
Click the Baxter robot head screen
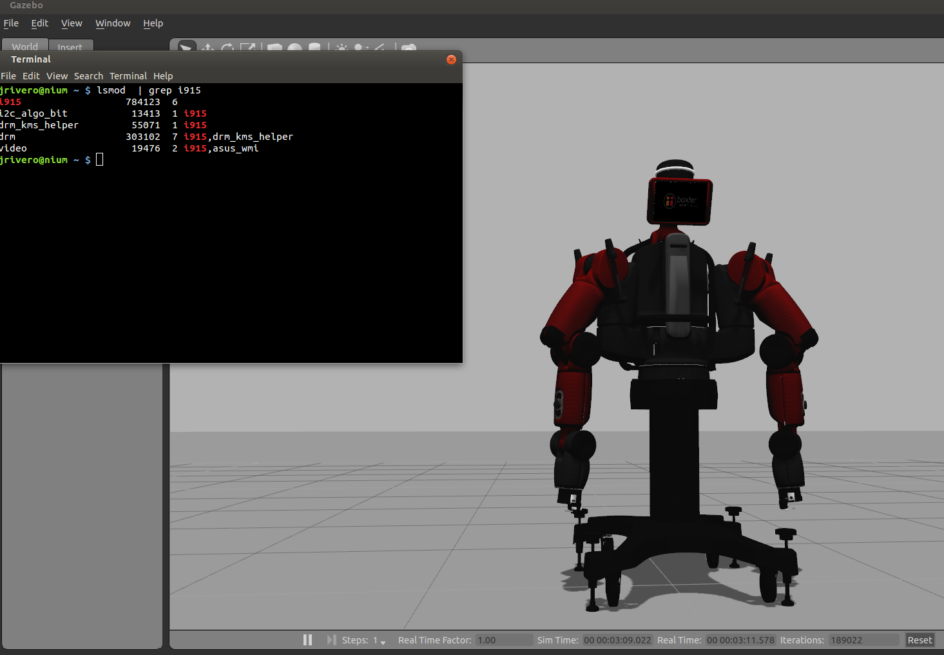(680, 201)
